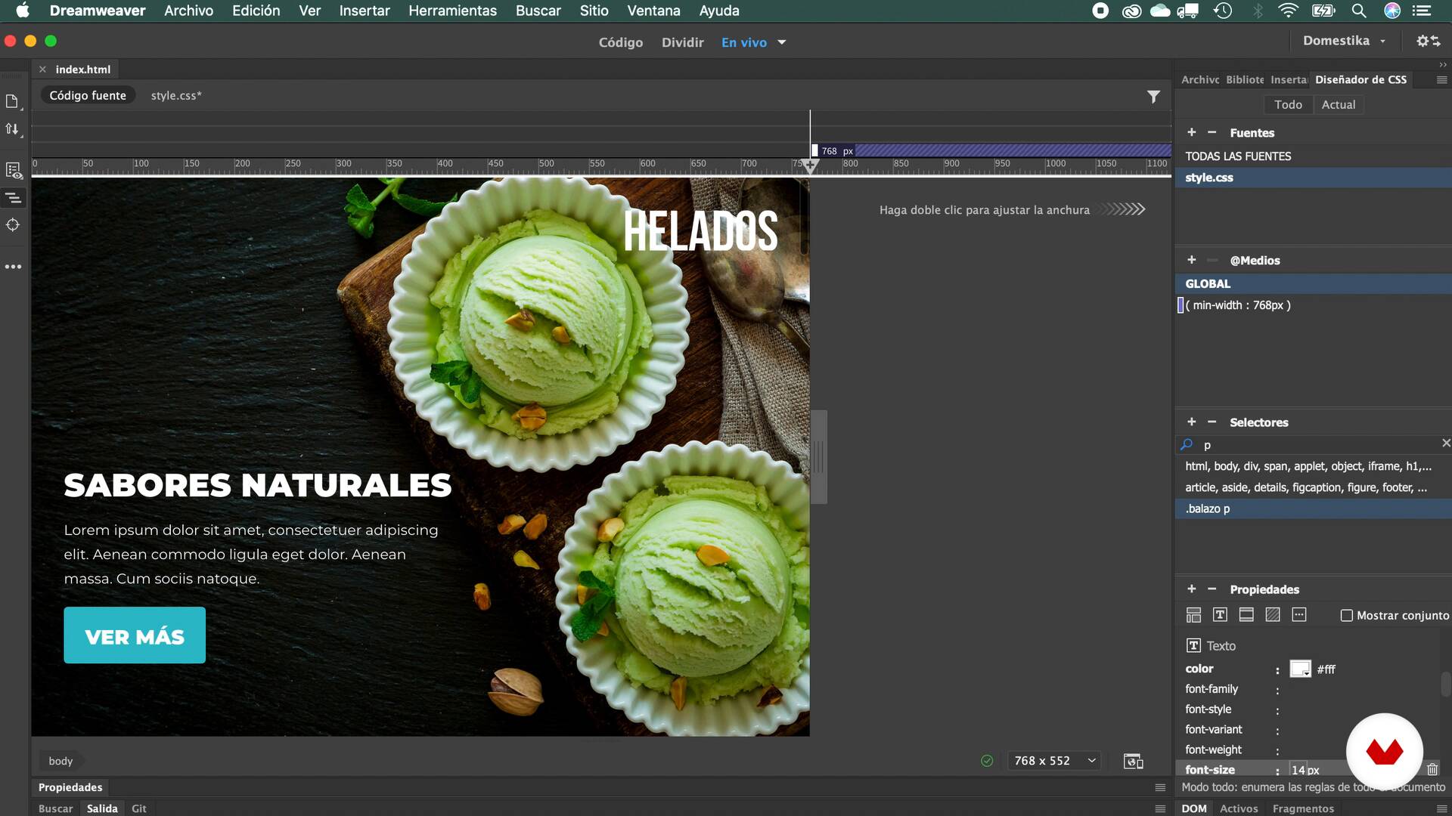Click the green linting status check icon
The width and height of the screenshot is (1452, 816).
987,761
